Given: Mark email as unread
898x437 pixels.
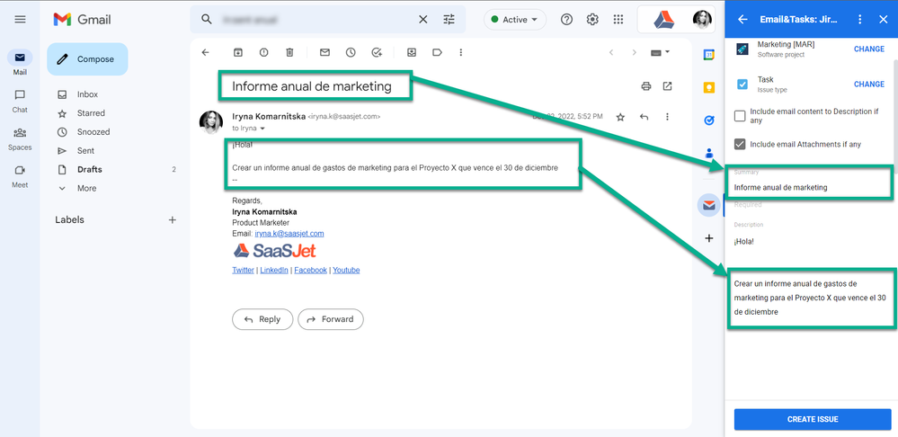Looking at the screenshot, I should [325, 53].
